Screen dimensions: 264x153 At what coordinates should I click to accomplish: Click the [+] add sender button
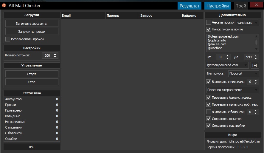254,65
